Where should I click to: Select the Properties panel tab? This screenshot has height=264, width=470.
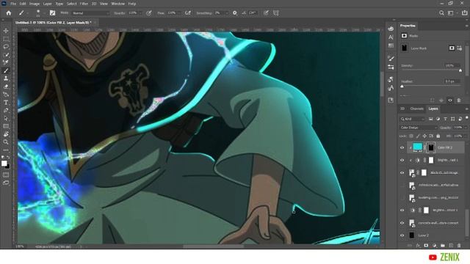coord(408,26)
